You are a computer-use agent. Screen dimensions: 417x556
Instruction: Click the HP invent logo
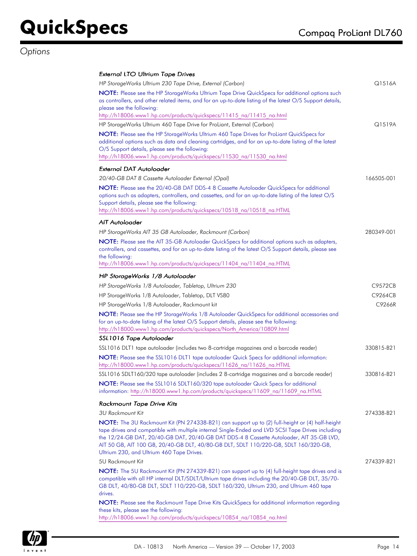pyautogui.click(x=35, y=541)
